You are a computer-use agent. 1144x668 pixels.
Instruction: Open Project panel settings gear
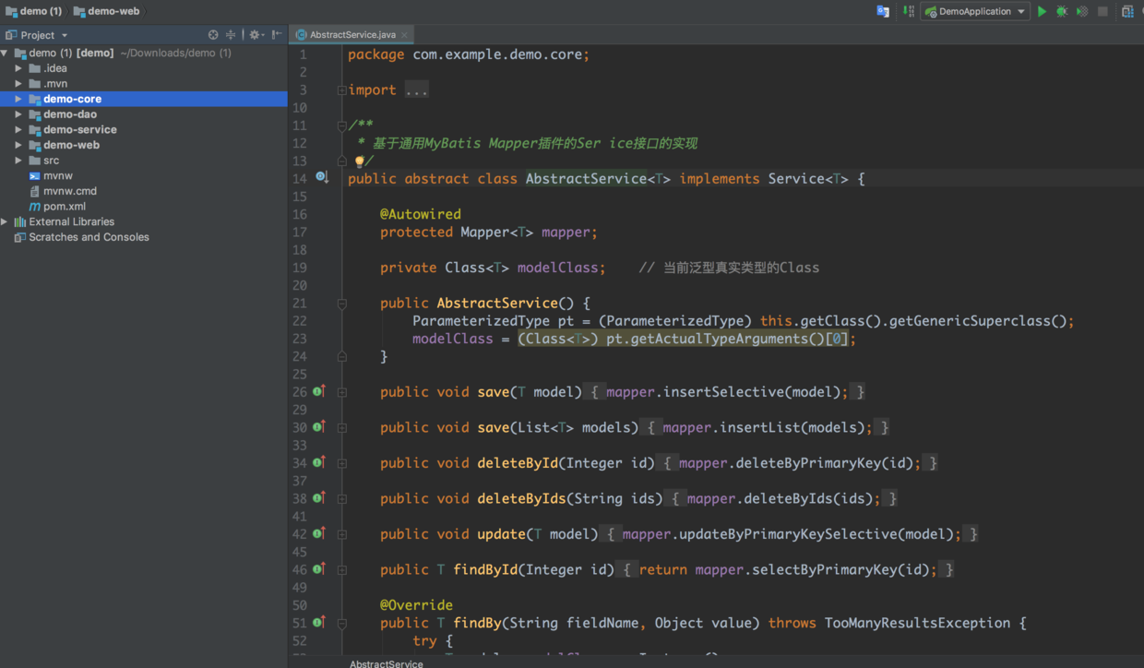pos(256,35)
